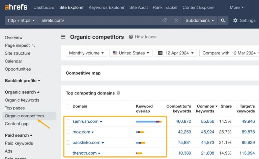This screenshot has width=259, height=159.
Task: Click semrush.com competitor keywords 460,872
Action: point(183,121)
